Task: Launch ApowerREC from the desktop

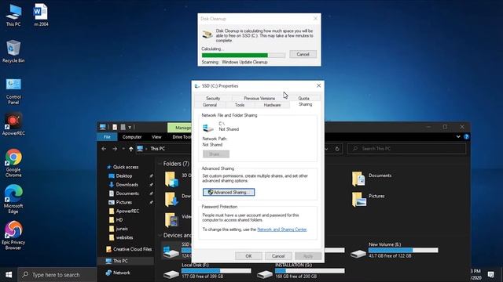Action: click(x=13, y=124)
